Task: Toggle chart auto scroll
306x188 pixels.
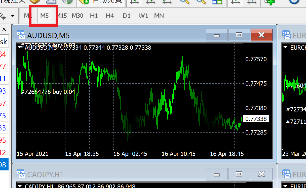Action: (236, 2)
